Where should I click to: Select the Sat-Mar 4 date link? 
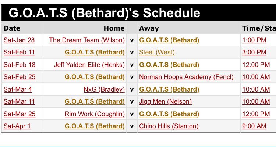click(18, 89)
